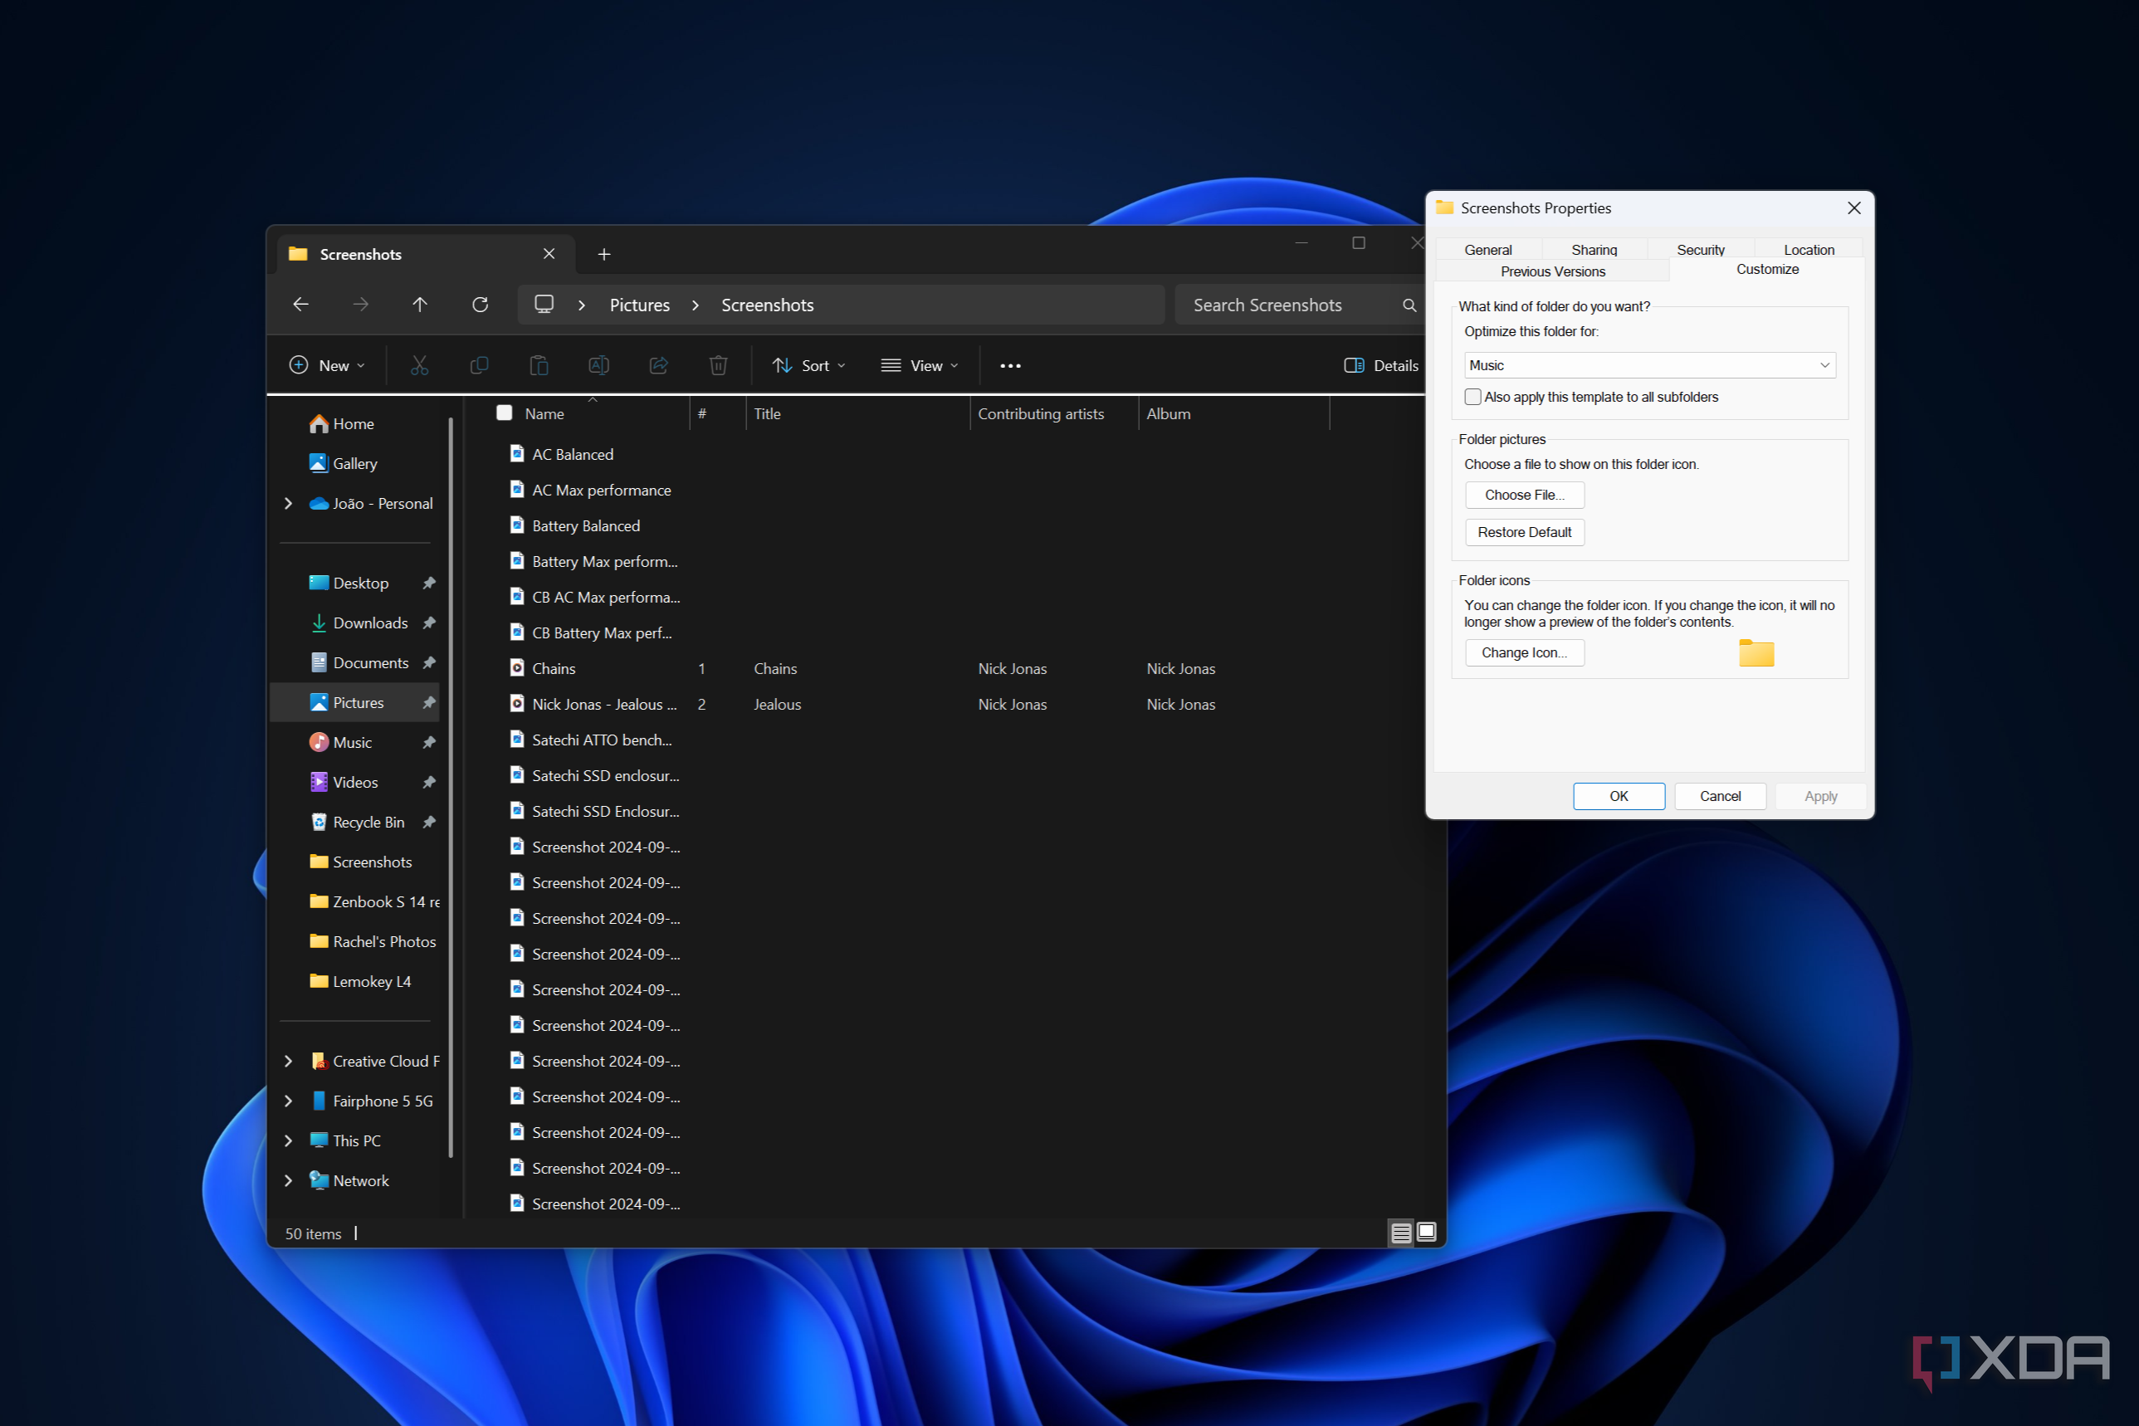Select the Music folder in sidebar
This screenshot has height=1426, width=2139.
[353, 743]
